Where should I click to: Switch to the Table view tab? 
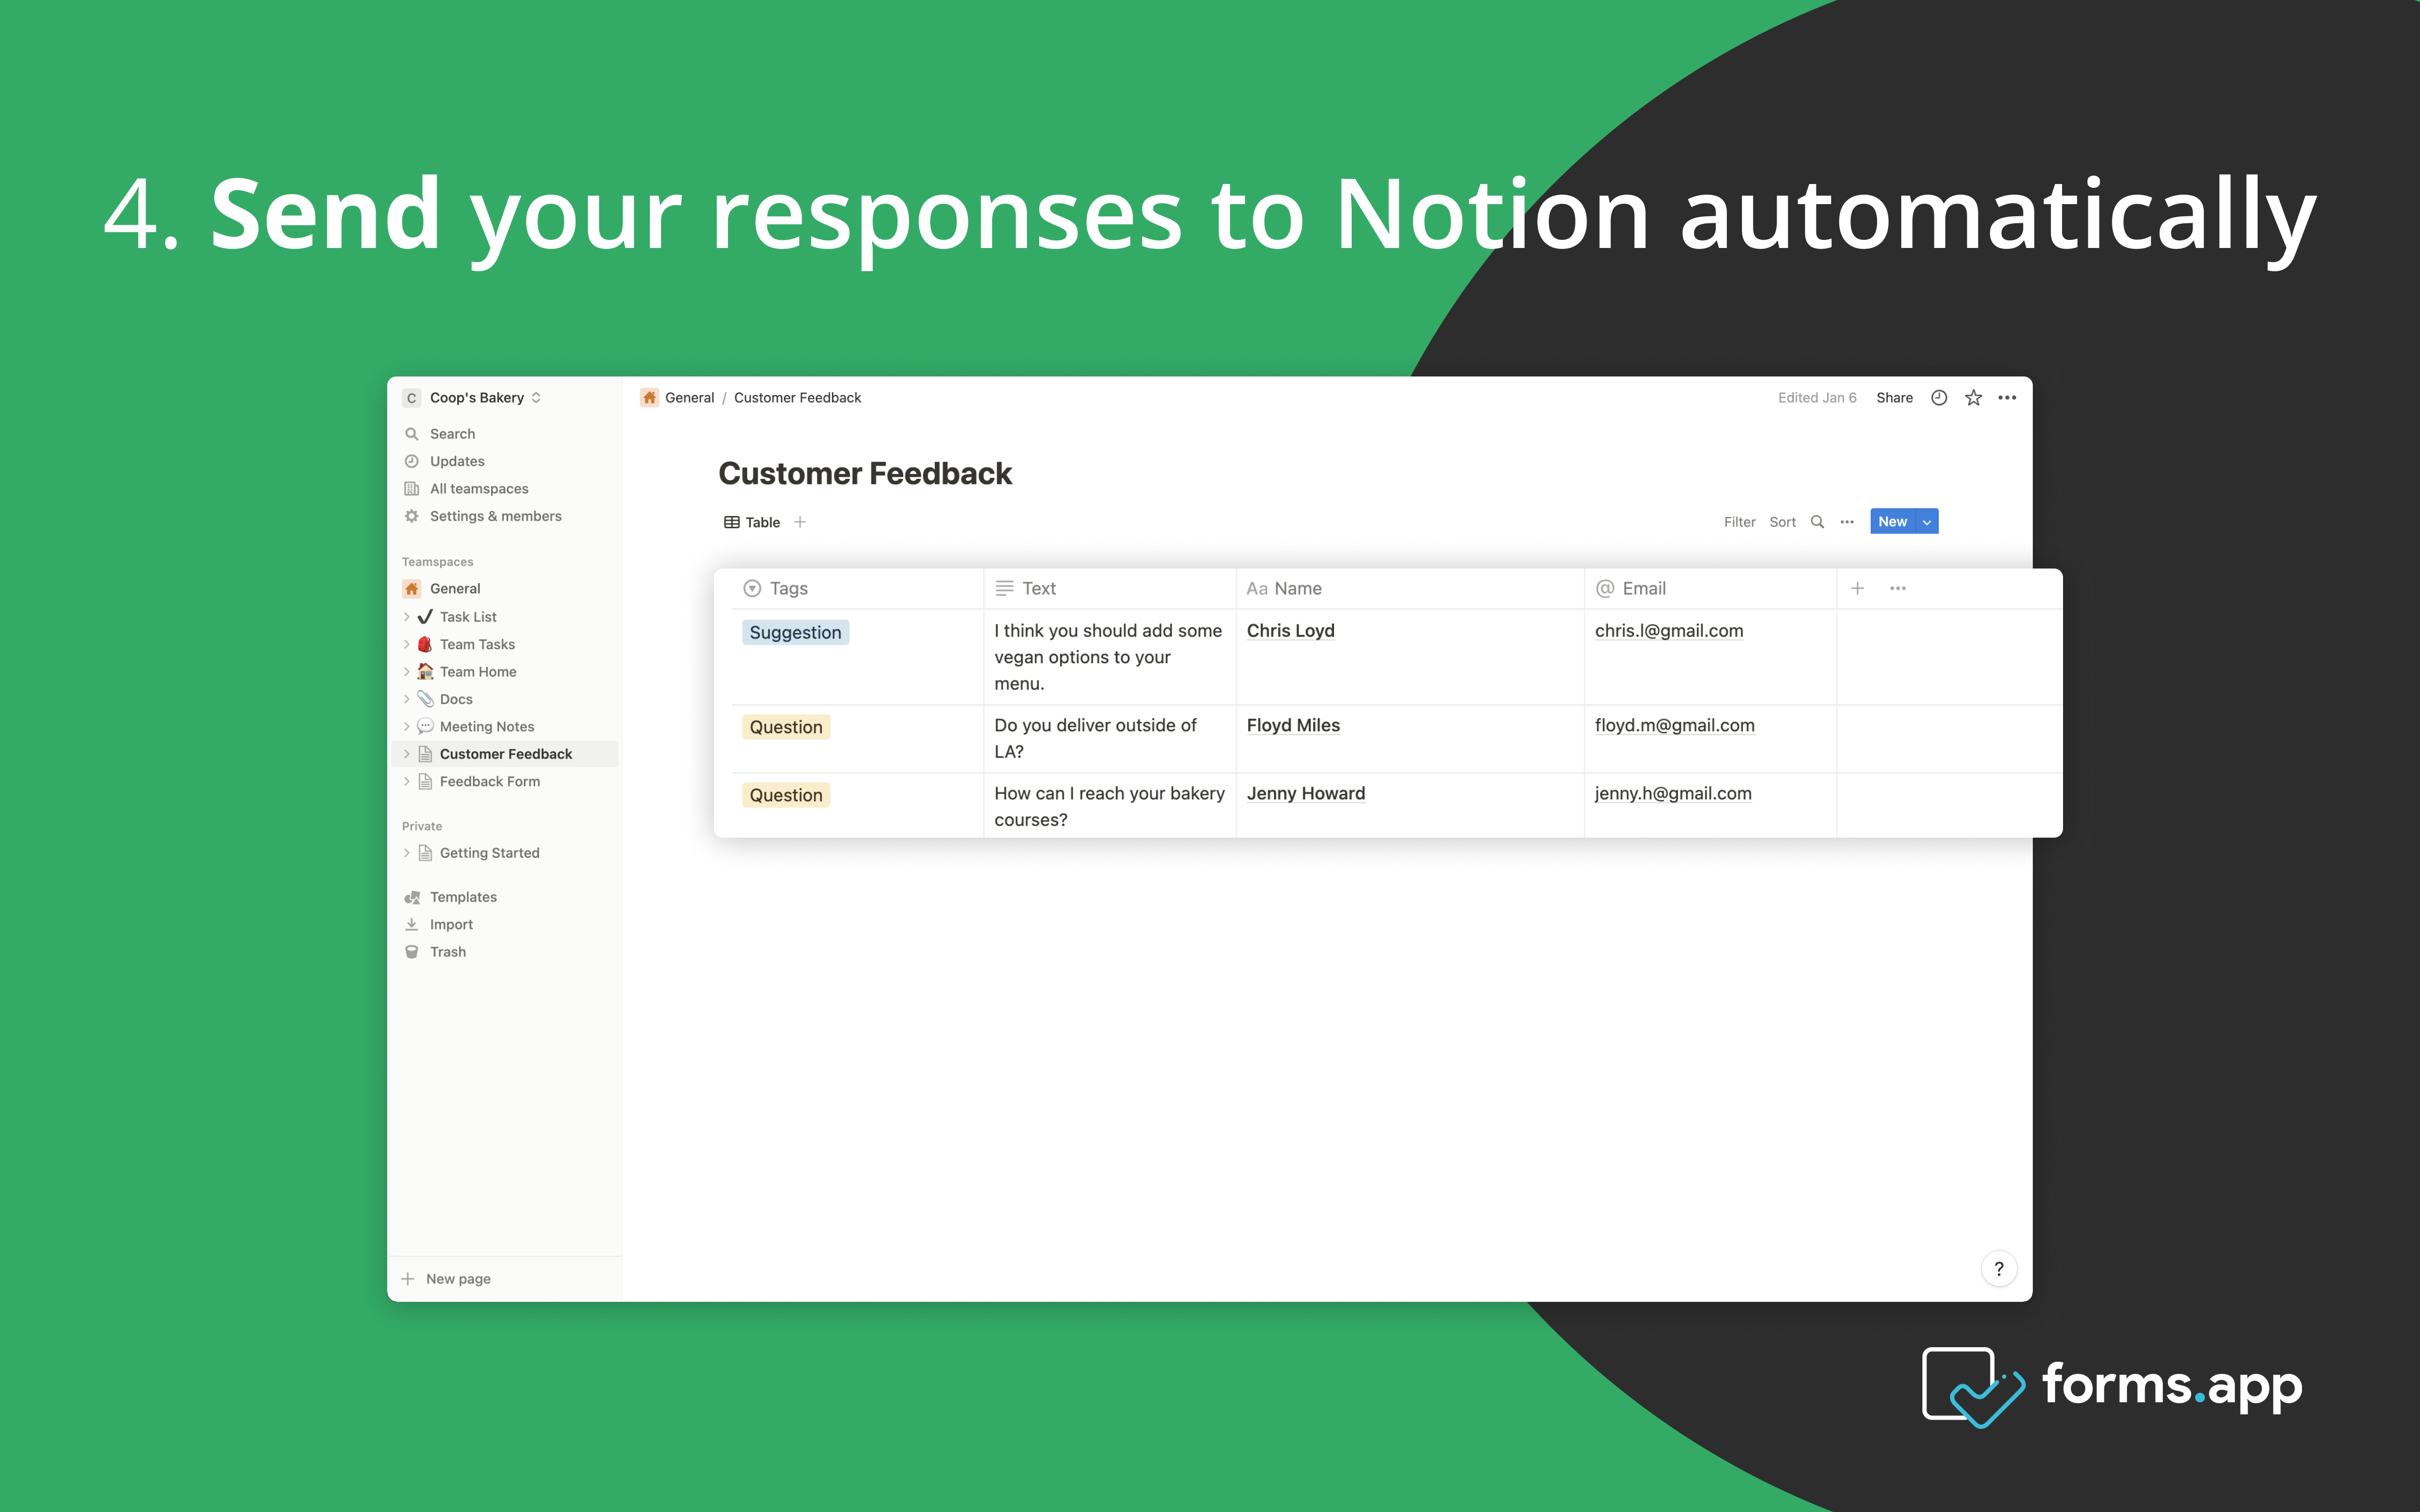pos(752,522)
